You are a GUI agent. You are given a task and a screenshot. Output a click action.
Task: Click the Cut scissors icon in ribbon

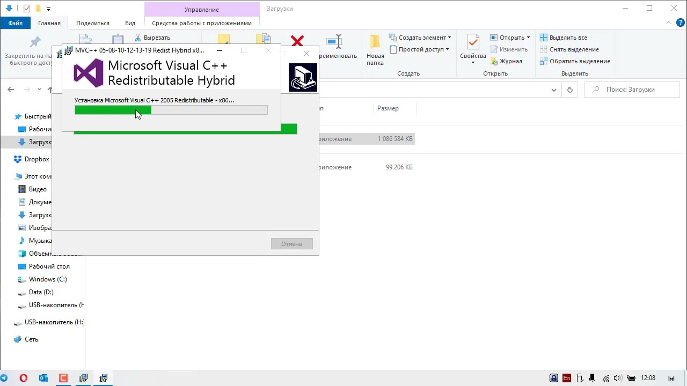pyautogui.click(x=138, y=38)
